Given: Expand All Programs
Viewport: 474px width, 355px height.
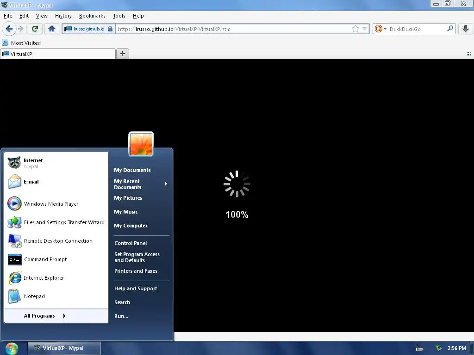Looking at the screenshot, I should coord(56,316).
